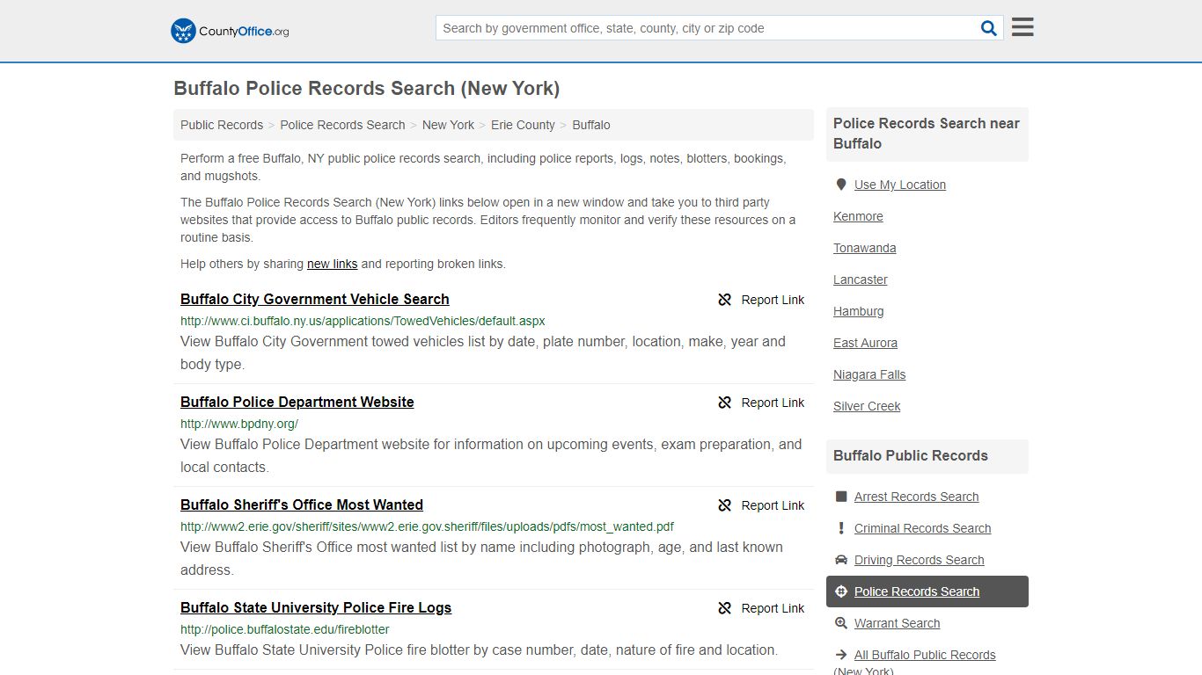Screen dimensions: 1202x675
Task: Open Warrant Search link
Action: click(898, 623)
